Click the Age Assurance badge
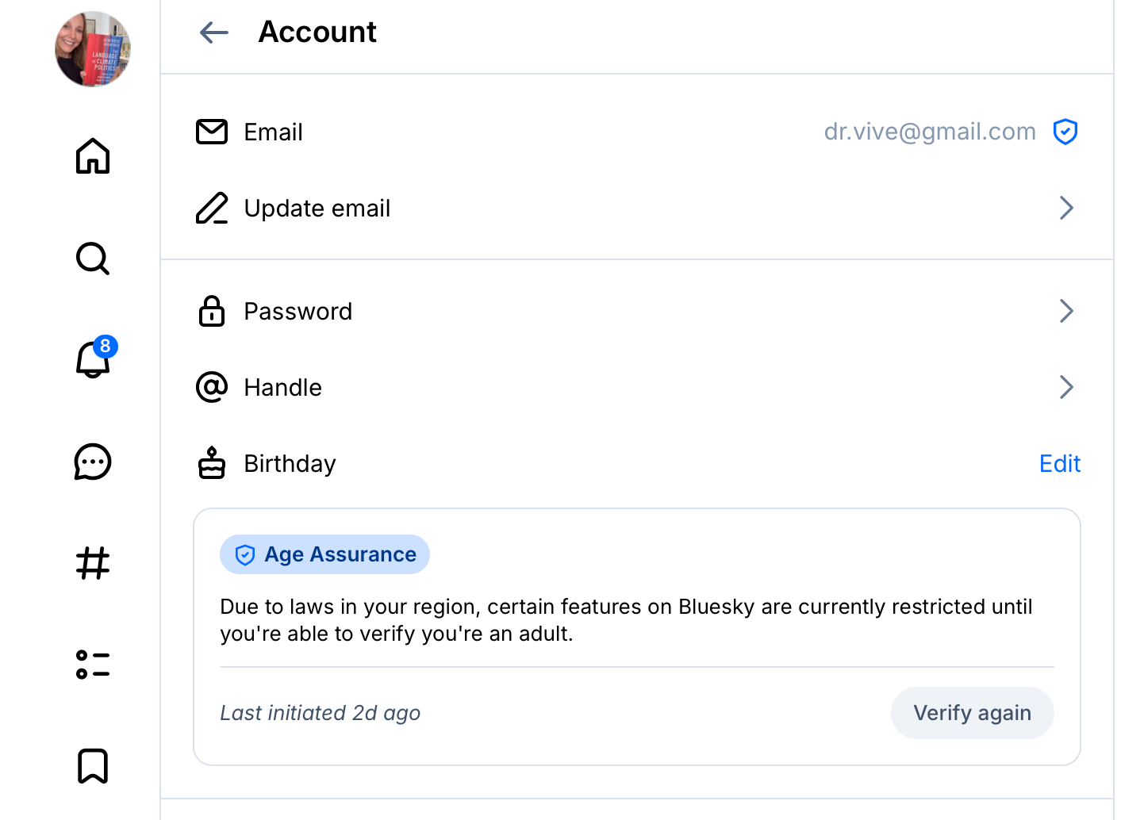The width and height of the screenshot is (1144, 820). (325, 554)
